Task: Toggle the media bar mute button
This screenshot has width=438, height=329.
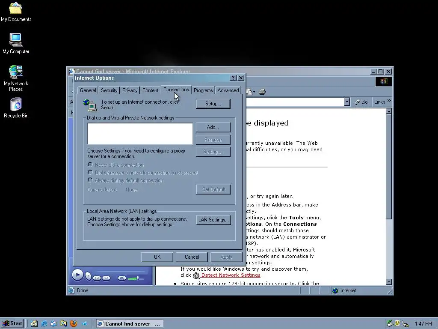Action: [122, 278]
